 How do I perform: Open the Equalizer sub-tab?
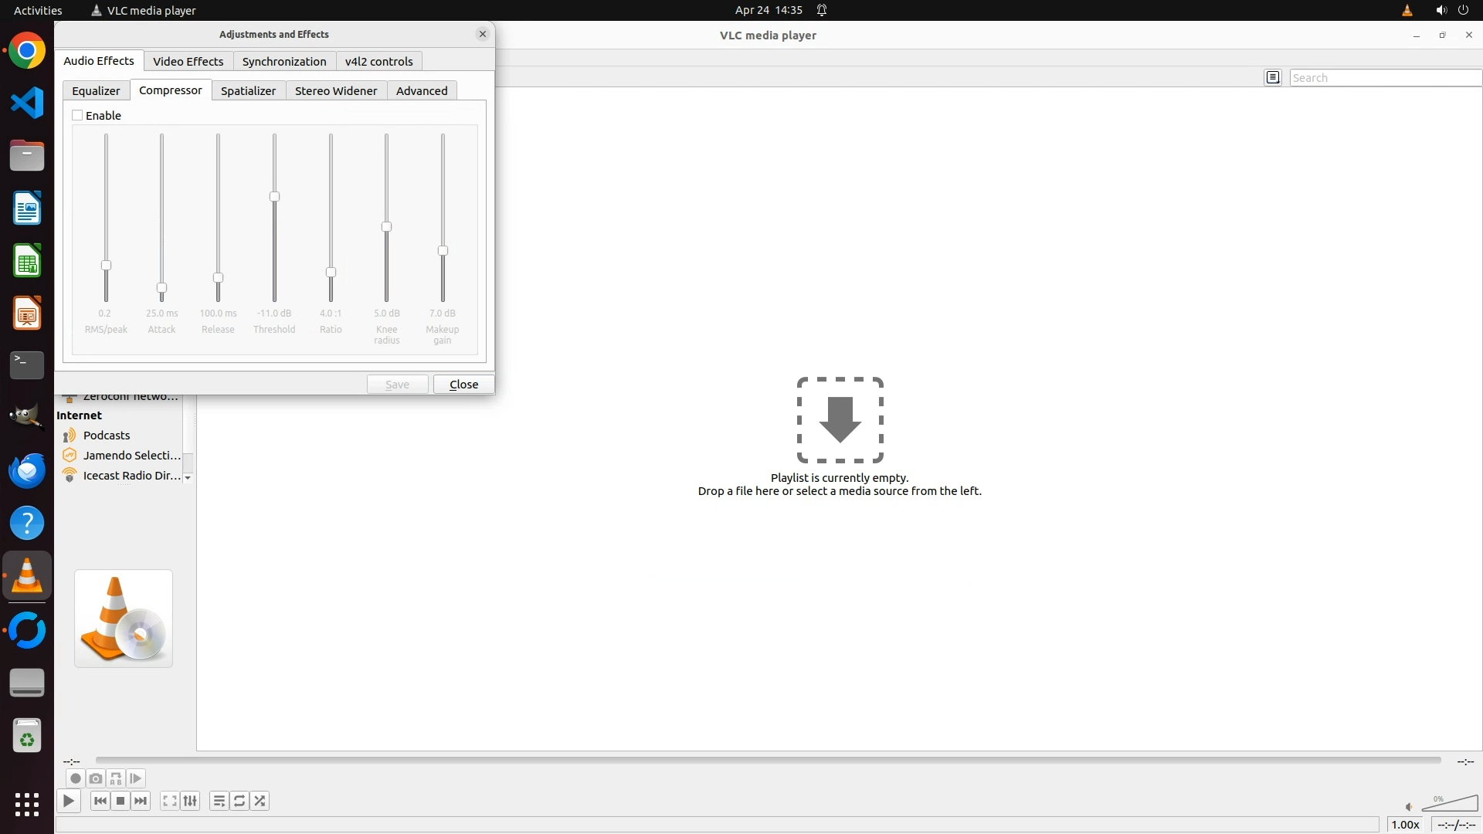tap(96, 90)
